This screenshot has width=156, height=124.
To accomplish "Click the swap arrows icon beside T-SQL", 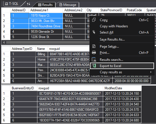I will (x=29, y=4).
